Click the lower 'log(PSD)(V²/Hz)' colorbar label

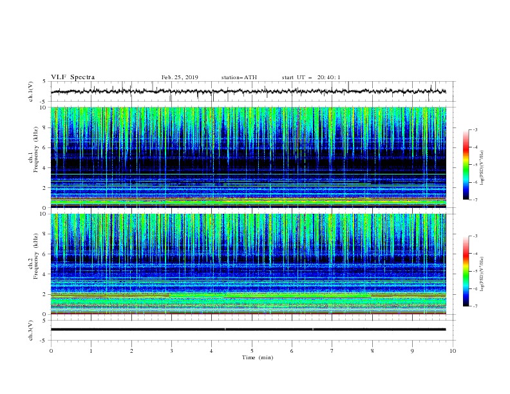(x=482, y=274)
